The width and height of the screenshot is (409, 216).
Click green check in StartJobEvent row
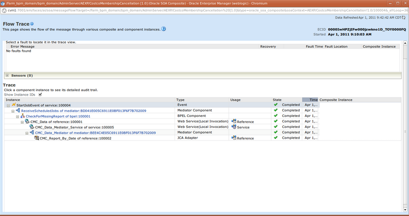point(276,105)
